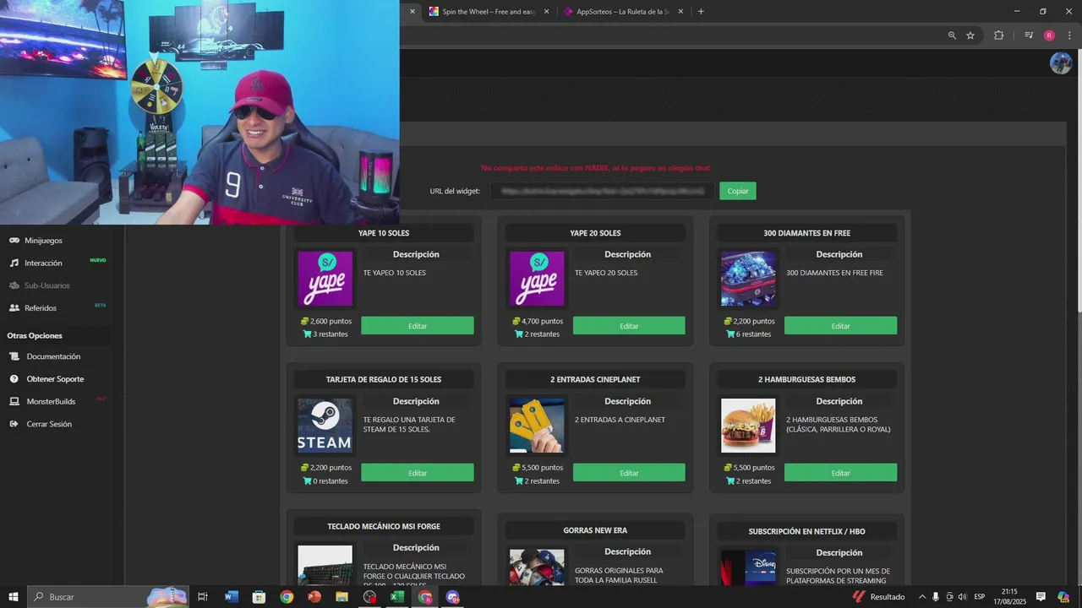Bookmark this page with the star

coord(970,35)
